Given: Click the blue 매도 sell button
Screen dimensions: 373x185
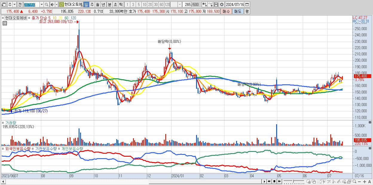Looking at the screenshot, I should click(238, 11).
